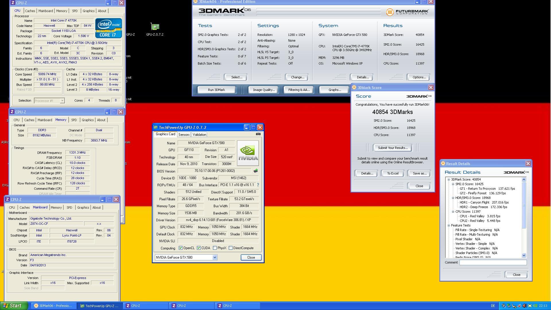
Task: Click the Run 3DMark button
Action: coord(216,90)
